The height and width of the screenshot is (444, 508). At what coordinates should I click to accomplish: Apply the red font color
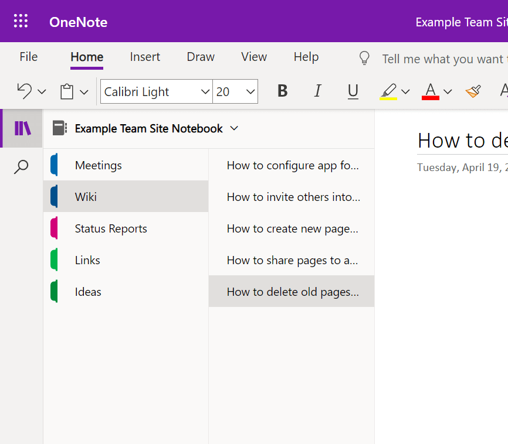pyautogui.click(x=430, y=91)
